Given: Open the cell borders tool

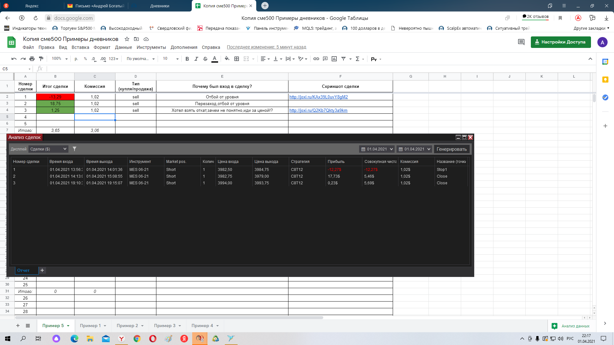Looking at the screenshot, I should (237, 59).
